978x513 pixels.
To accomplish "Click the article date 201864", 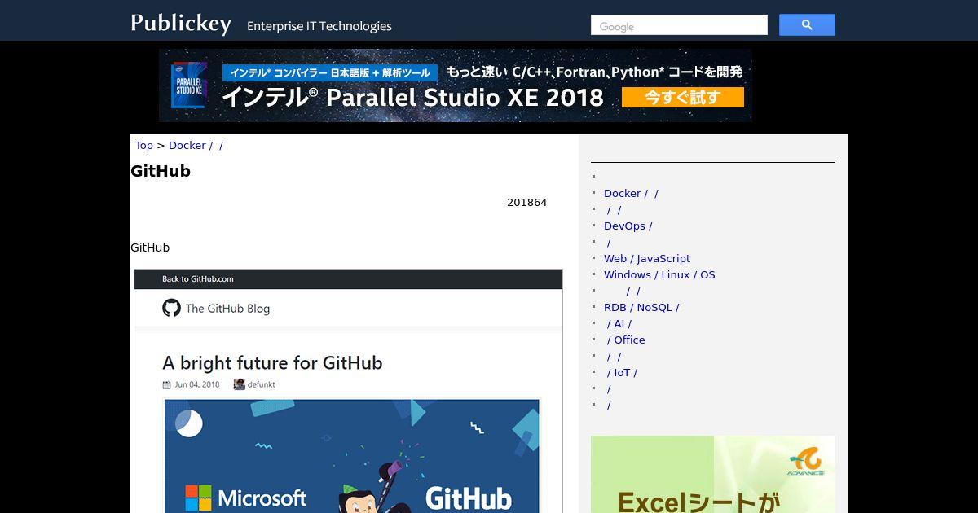I will click(526, 202).
